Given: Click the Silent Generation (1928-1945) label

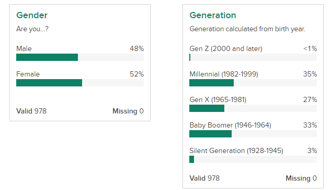Looking at the screenshot, I should coord(236,150).
